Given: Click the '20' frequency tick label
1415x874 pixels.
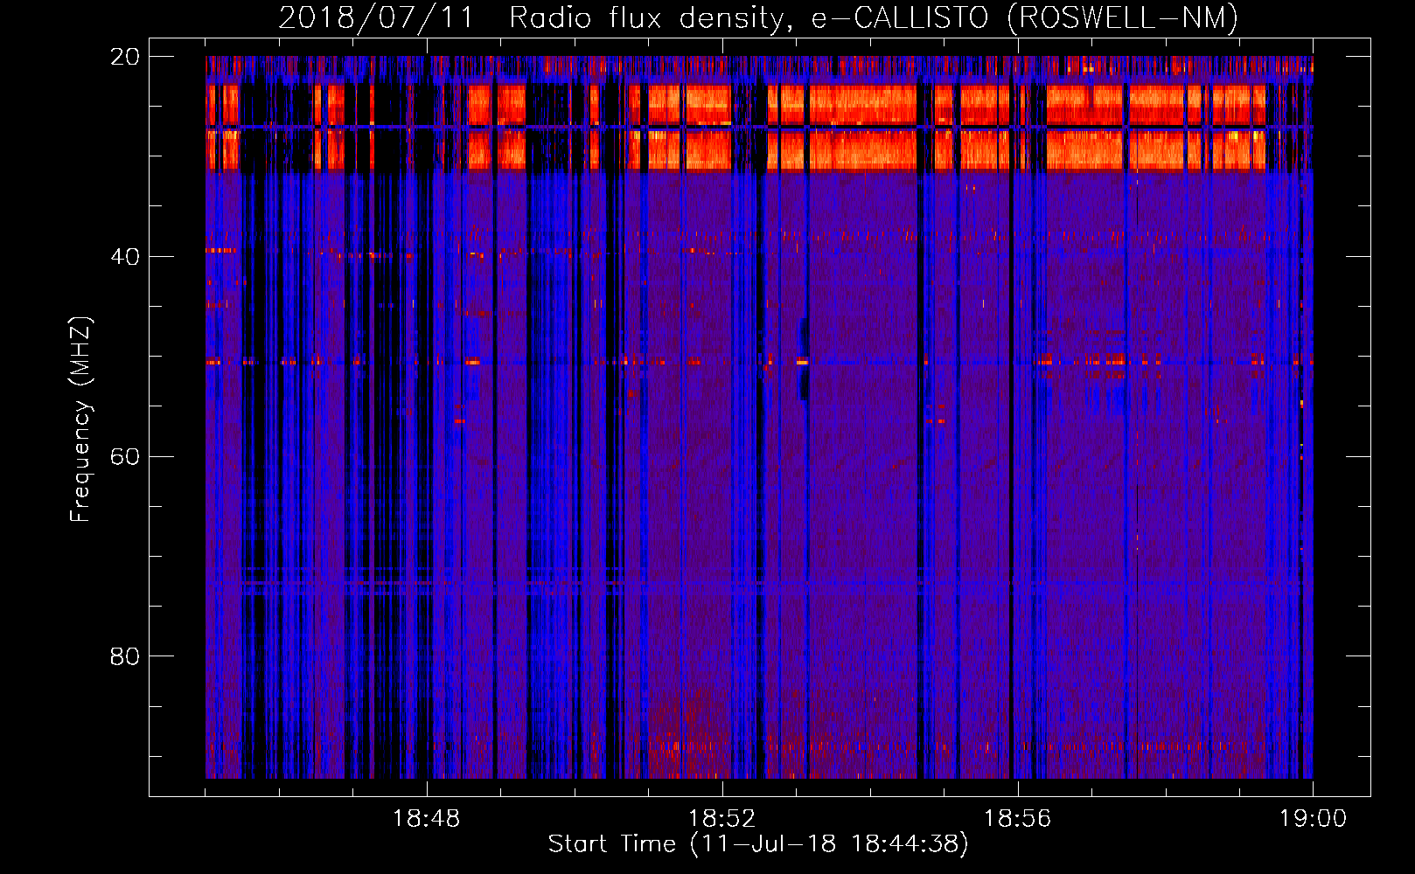Looking at the screenshot, I should point(124,57).
